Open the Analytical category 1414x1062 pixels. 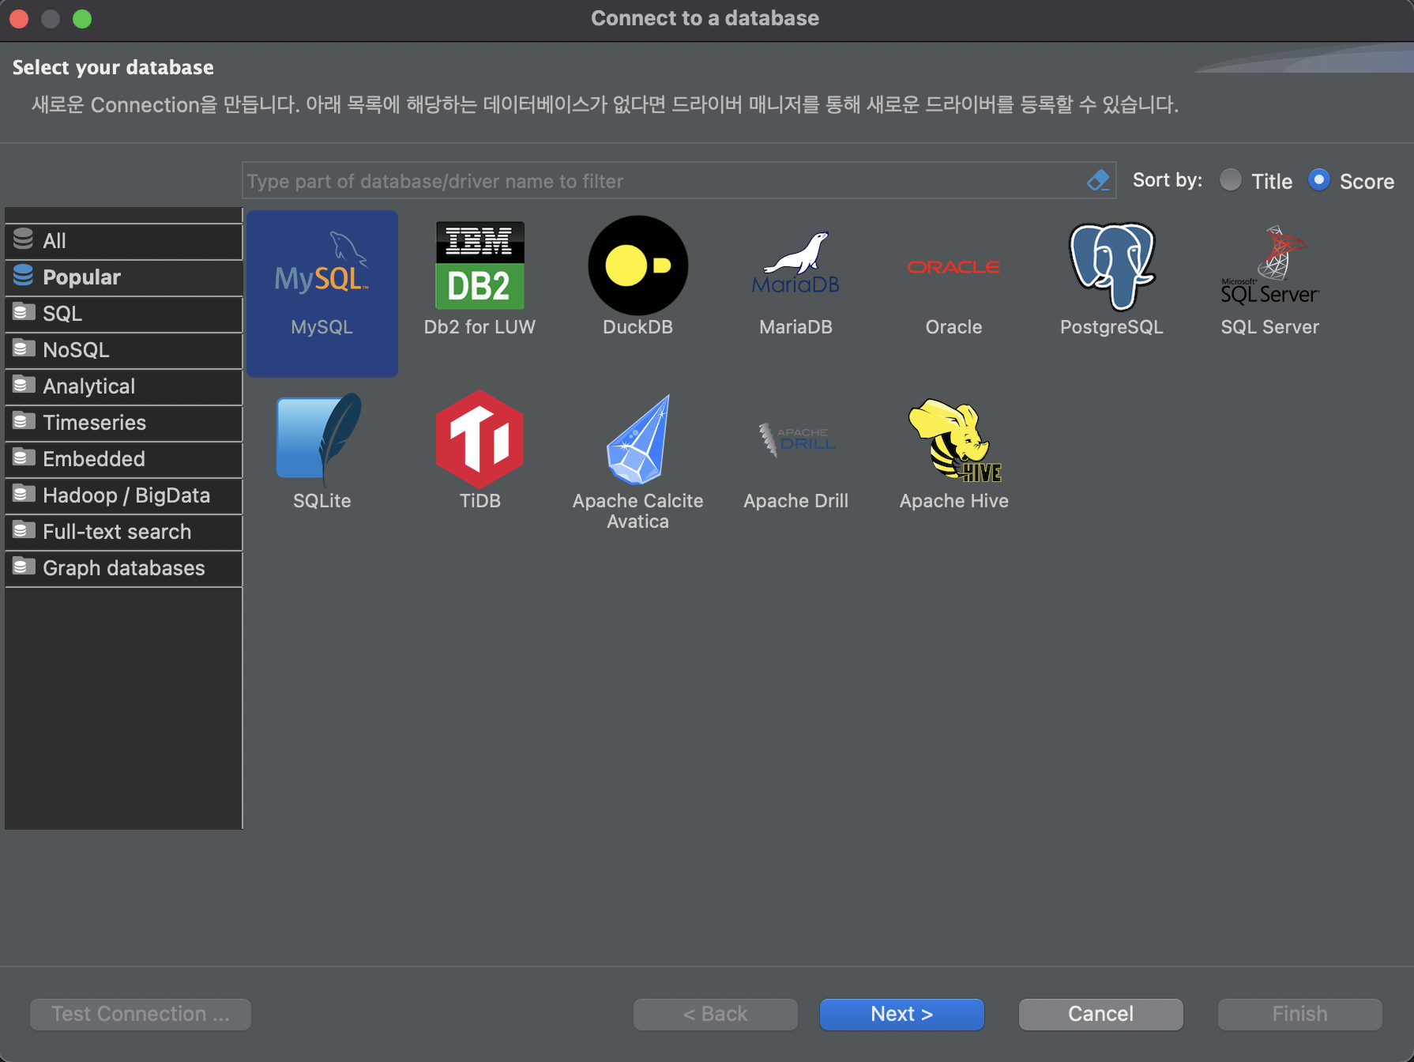123,386
